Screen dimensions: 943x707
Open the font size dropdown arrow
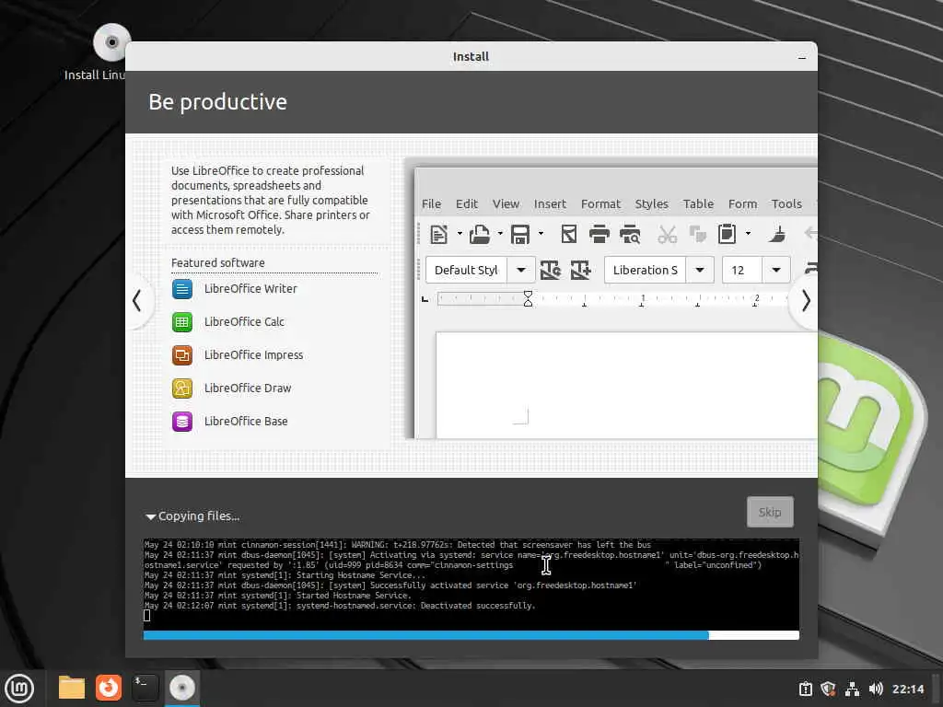776,270
